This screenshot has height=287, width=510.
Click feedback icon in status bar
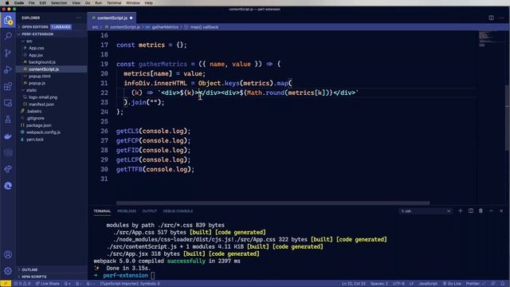(x=493, y=284)
